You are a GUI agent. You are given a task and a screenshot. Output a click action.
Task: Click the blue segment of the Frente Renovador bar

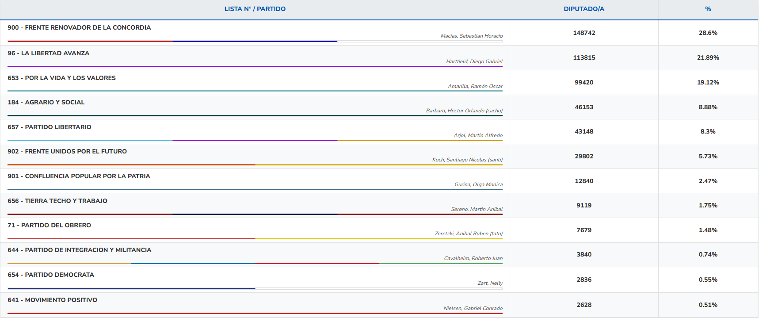pyautogui.click(x=255, y=41)
